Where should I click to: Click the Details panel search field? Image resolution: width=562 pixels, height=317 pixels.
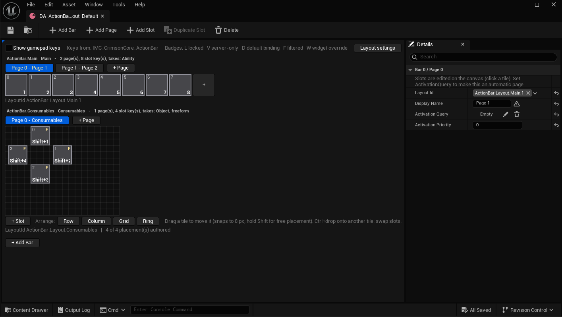pyautogui.click(x=483, y=57)
